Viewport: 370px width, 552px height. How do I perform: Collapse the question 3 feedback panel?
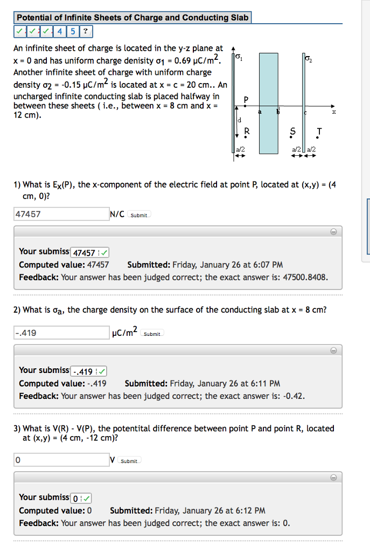pyautogui.click(x=333, y=477)
